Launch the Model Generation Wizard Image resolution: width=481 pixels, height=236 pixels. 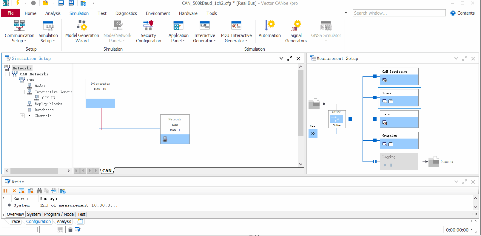click(82, 32)
